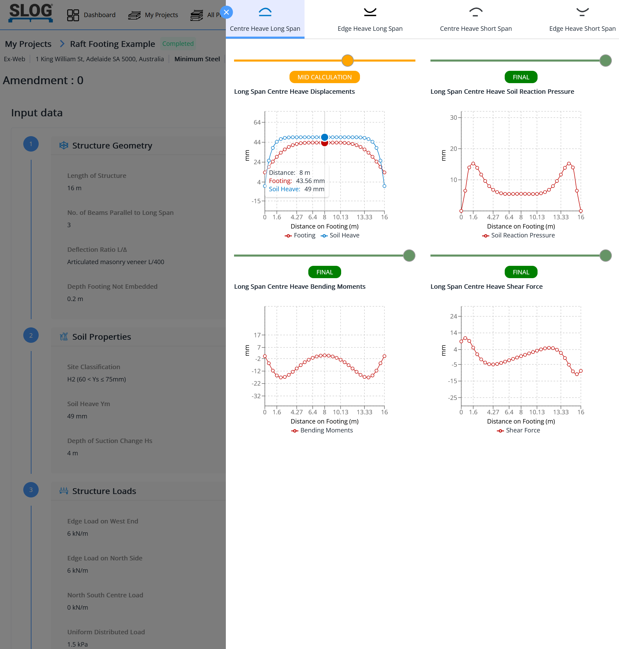Viewport: 619px width, 649px height.
Task: Click the MID CALCULATION badge
Action: click(x=324, y=77)
